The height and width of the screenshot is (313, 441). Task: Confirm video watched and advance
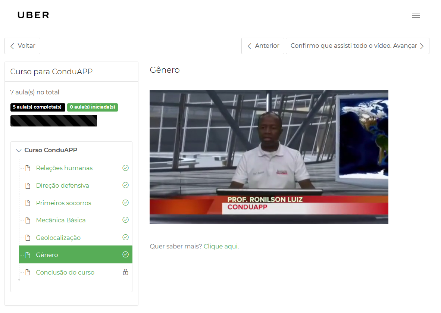click(x=357, y=46)
